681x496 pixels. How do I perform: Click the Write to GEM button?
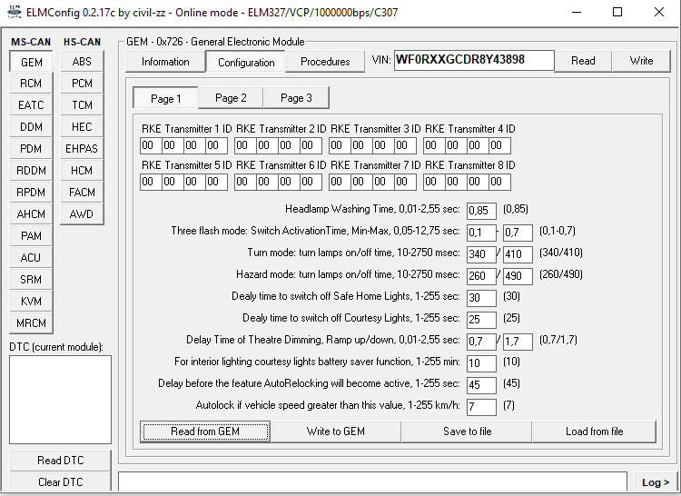pos(335,432)
